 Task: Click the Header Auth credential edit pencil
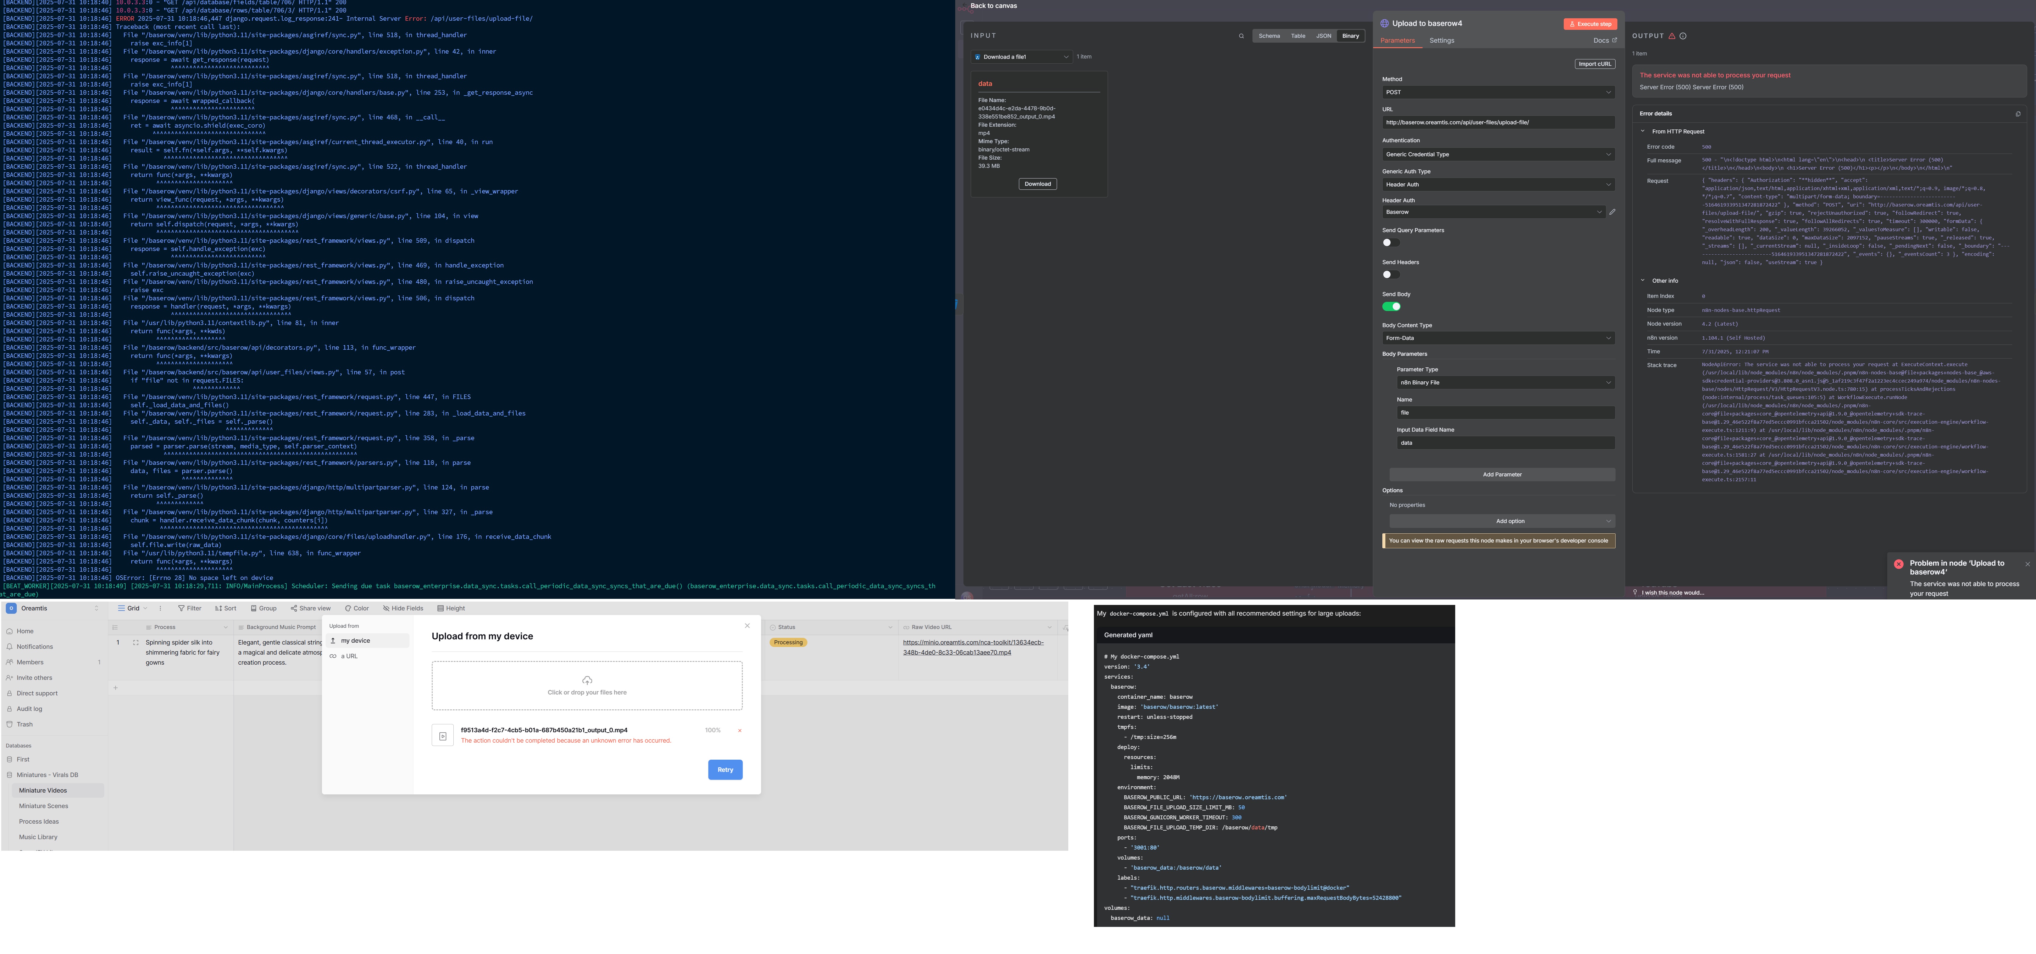[1612, 212]
